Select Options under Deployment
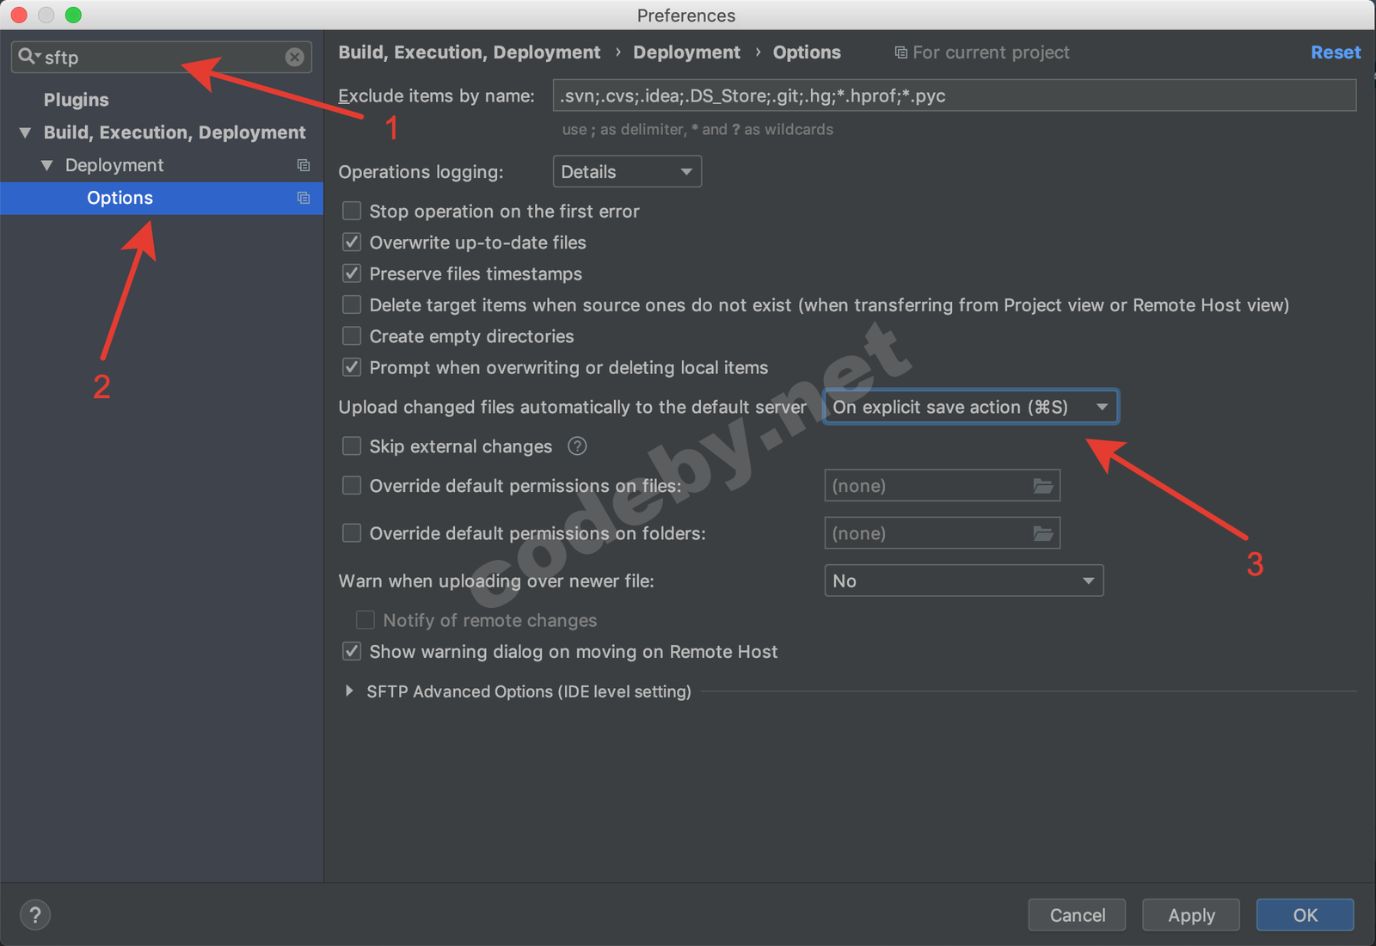 [162, 198]
